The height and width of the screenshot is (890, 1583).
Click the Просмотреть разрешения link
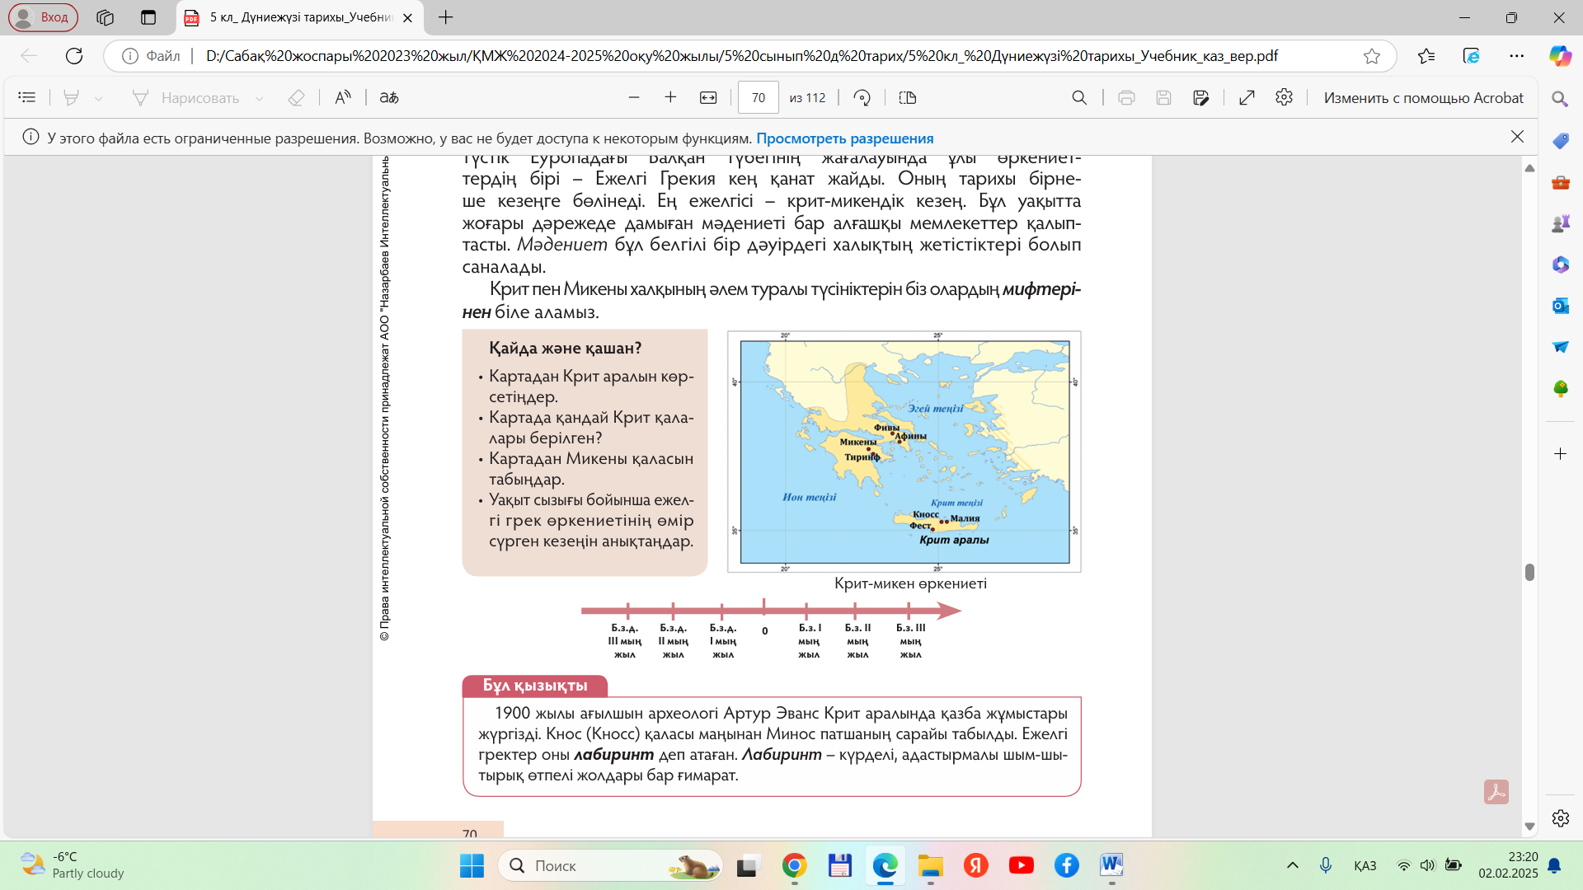(x=845, y=138)
